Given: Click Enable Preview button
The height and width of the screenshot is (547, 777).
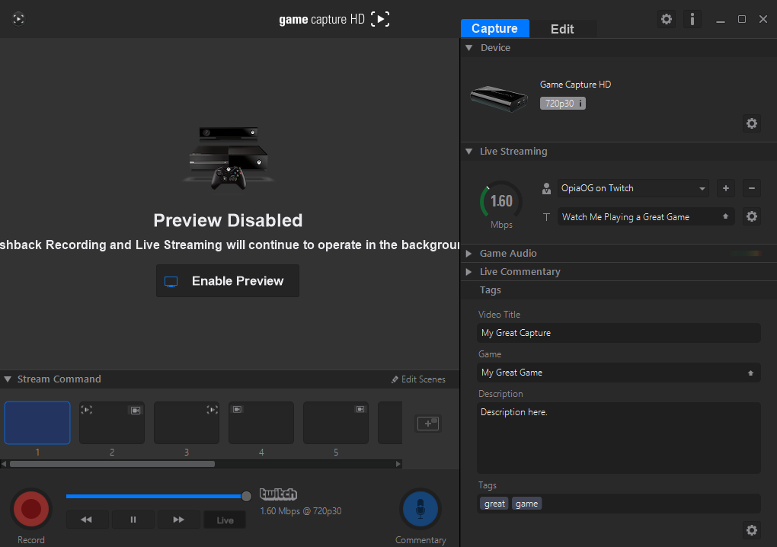Looking at the screenshot, I should [x=228, y=281].
